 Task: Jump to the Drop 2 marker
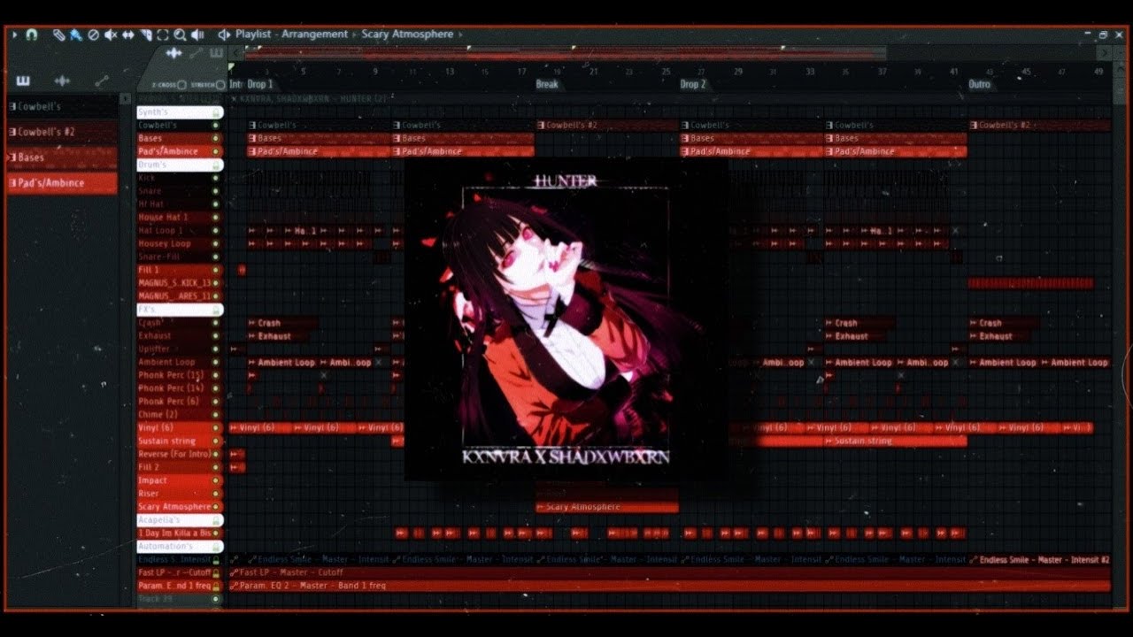point(693,85)
